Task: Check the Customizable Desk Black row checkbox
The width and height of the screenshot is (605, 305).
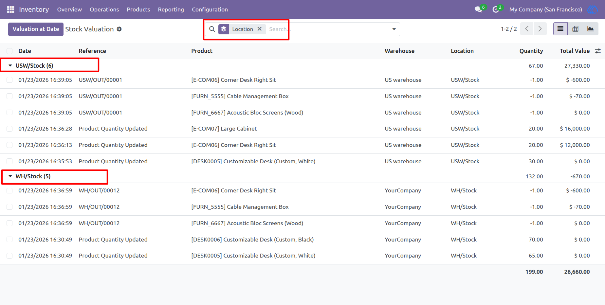Action: 9,240
